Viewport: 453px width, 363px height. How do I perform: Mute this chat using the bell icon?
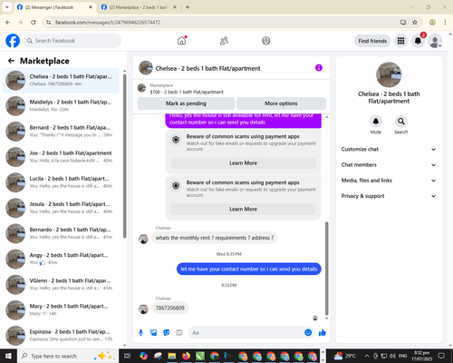376,122
